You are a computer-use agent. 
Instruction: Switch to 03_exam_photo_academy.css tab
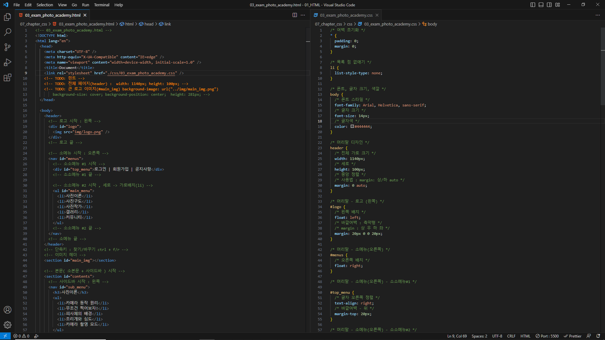pos(346,15)
